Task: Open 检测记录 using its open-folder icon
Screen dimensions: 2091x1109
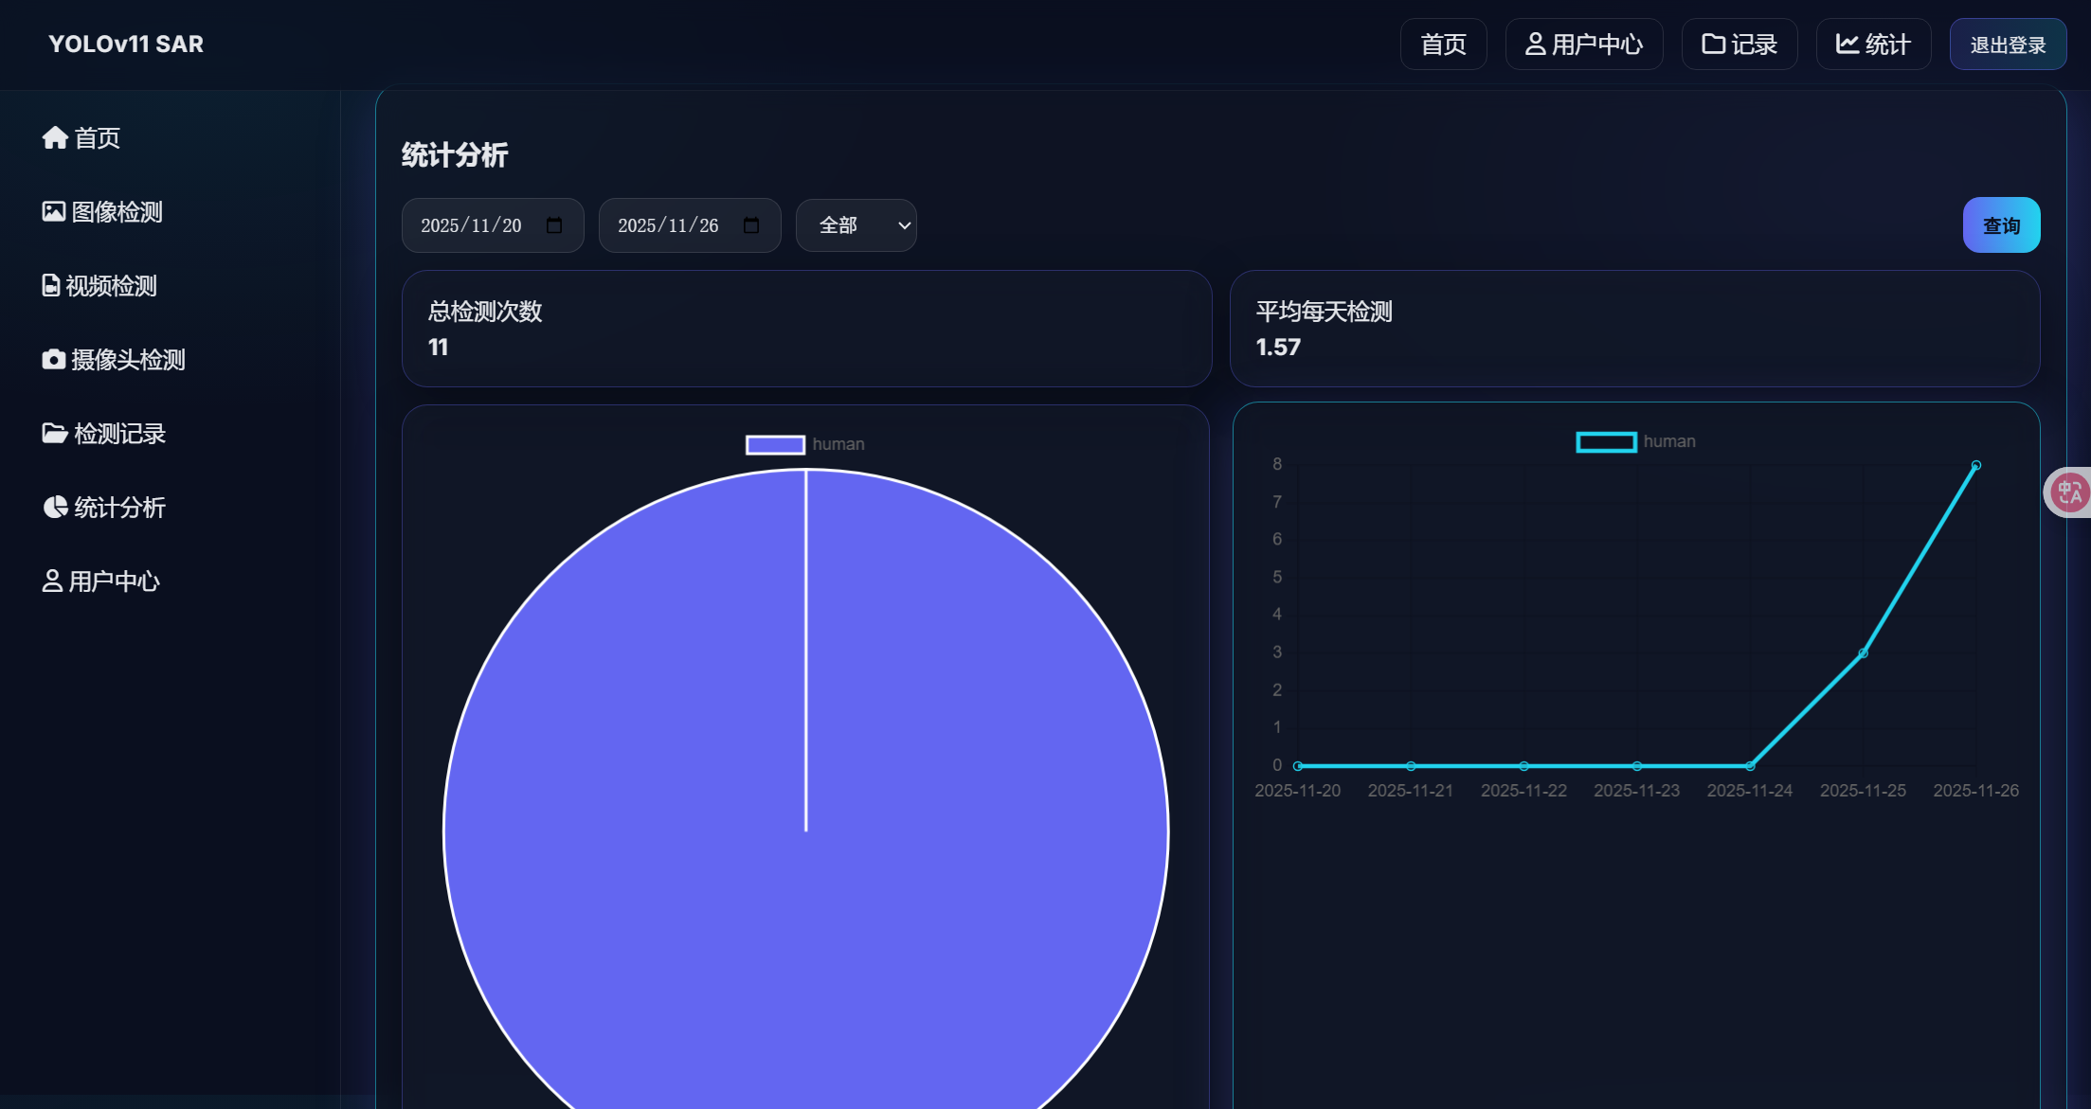Action: coord(55,433)
